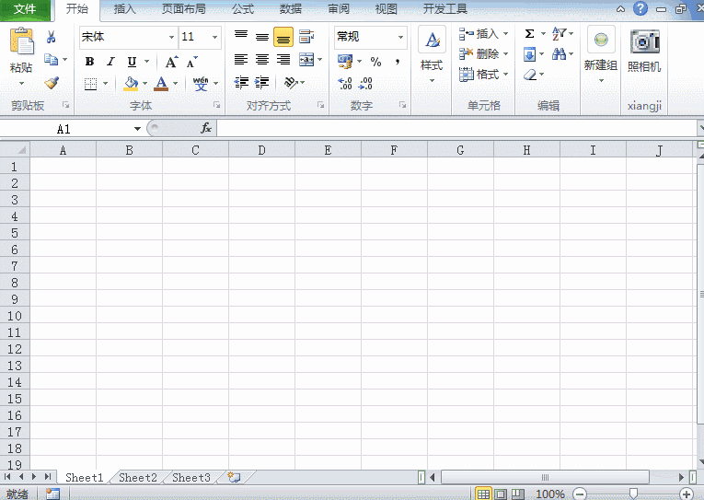This screenshot has width=704, height=500.
Task: Switch to the 插入 ribbon tab
Action: point(125,9)
